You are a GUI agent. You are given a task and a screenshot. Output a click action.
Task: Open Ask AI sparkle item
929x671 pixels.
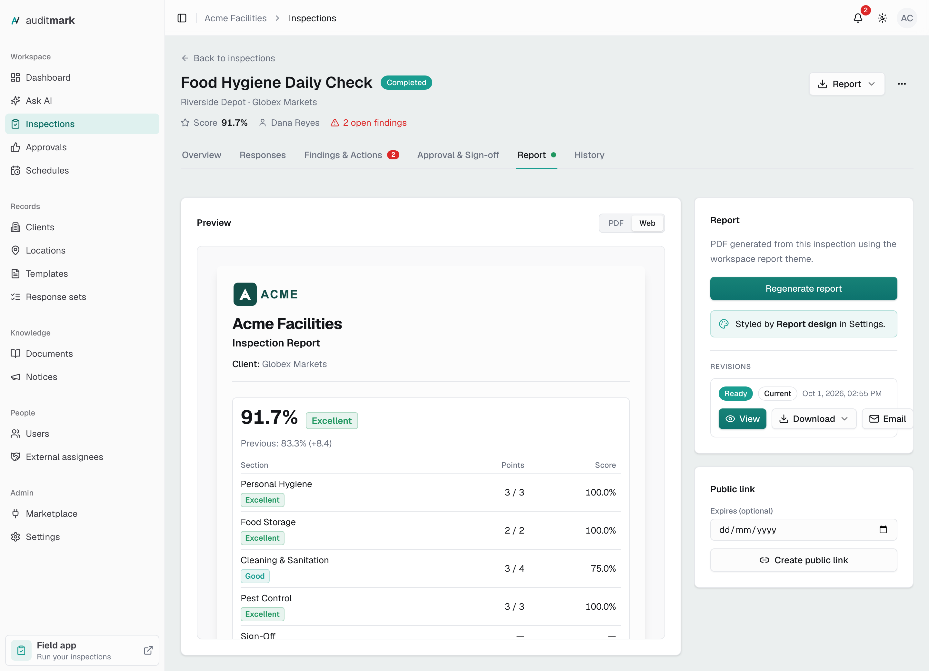pyautogui.click(x=82, y=101)
